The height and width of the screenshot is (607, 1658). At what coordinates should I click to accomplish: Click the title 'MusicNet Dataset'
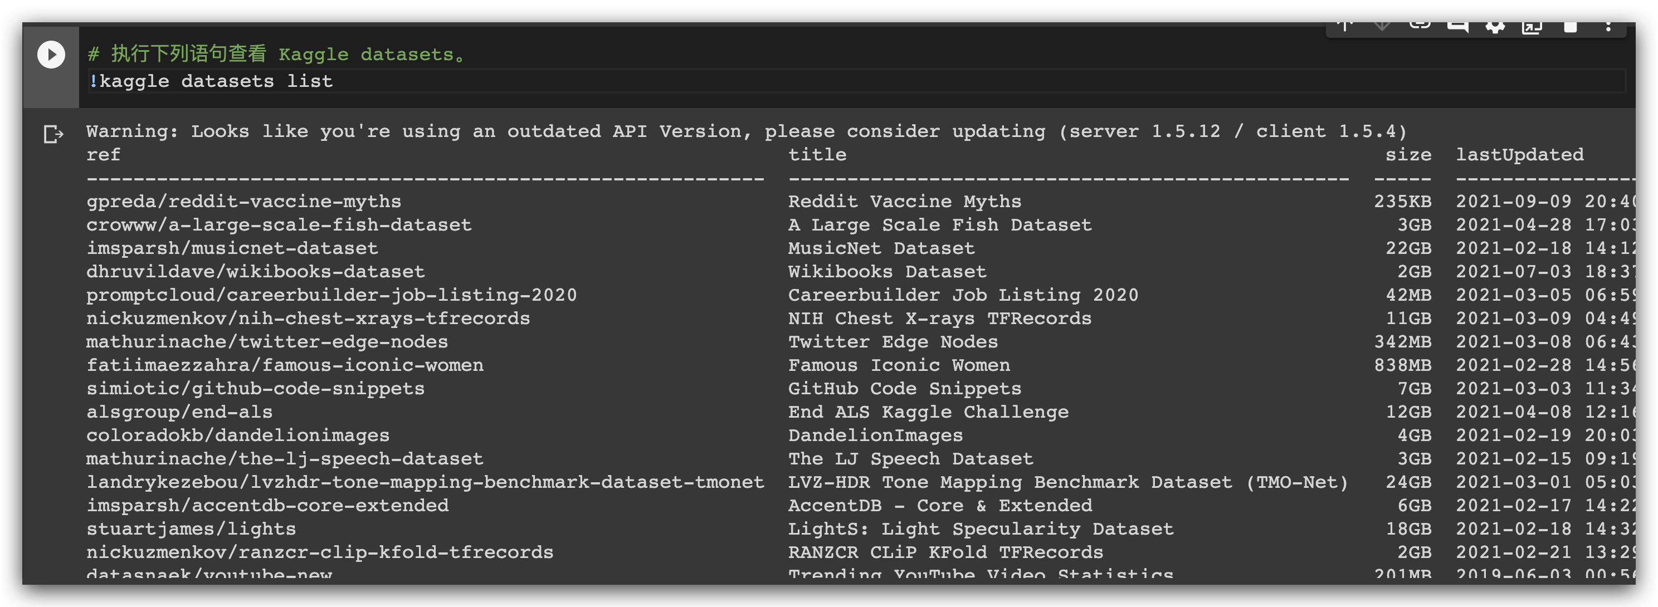pyautogui.click(x=881, y=248)
